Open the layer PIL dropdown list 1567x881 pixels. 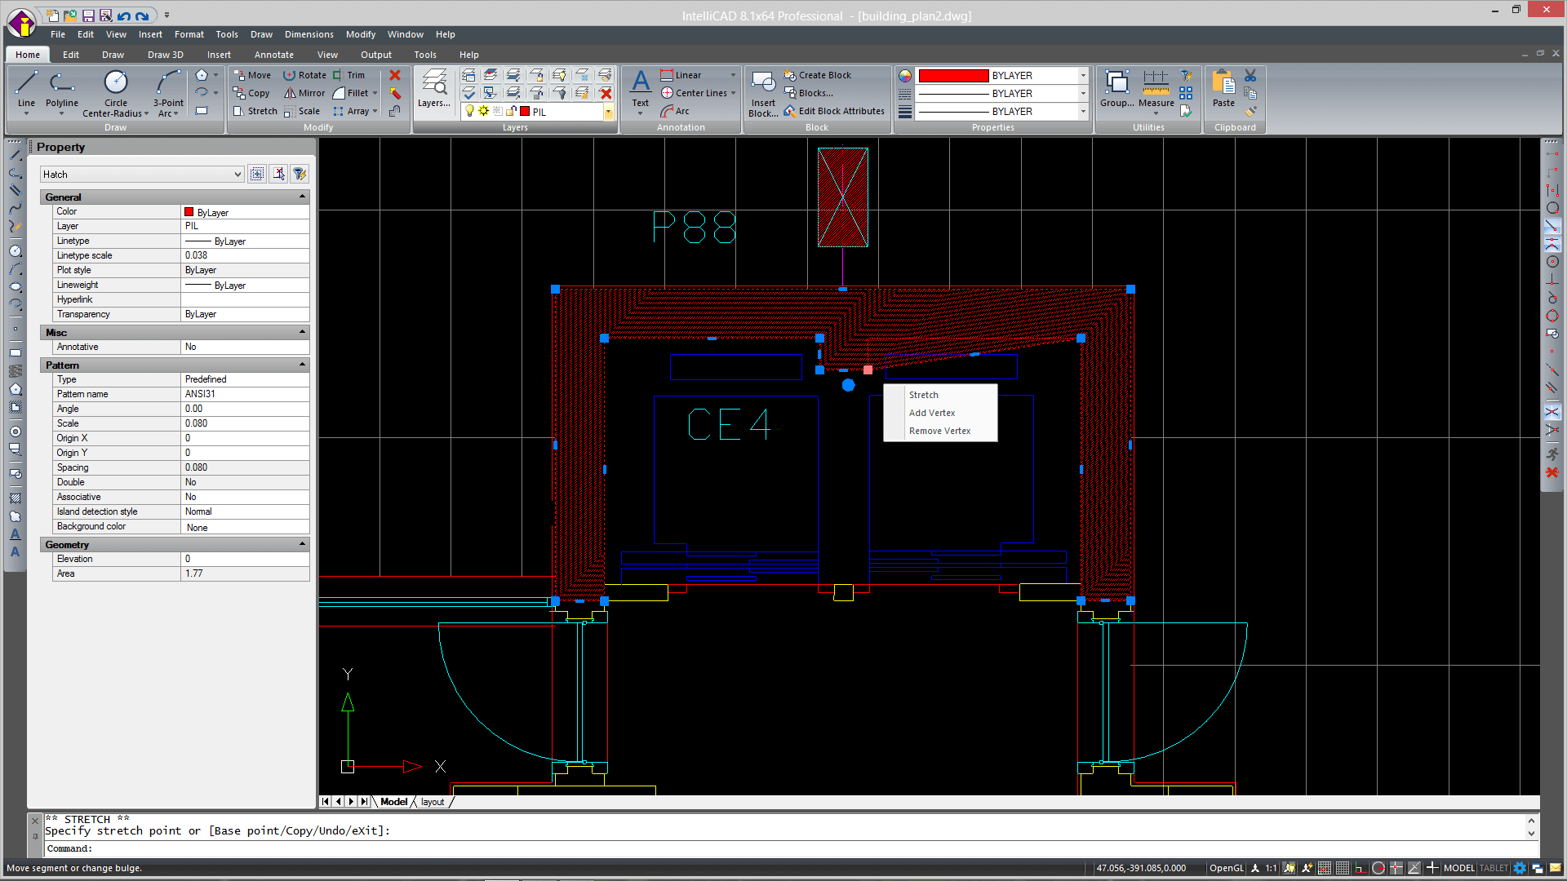609,112
